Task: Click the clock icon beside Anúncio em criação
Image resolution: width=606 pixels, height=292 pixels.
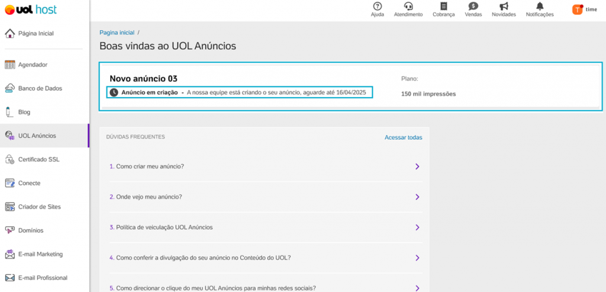Action: pos(114,92)
